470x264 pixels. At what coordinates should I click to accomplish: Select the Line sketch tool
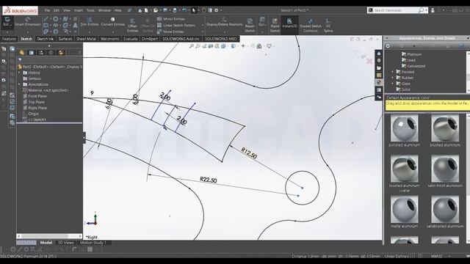click(46, 19)
